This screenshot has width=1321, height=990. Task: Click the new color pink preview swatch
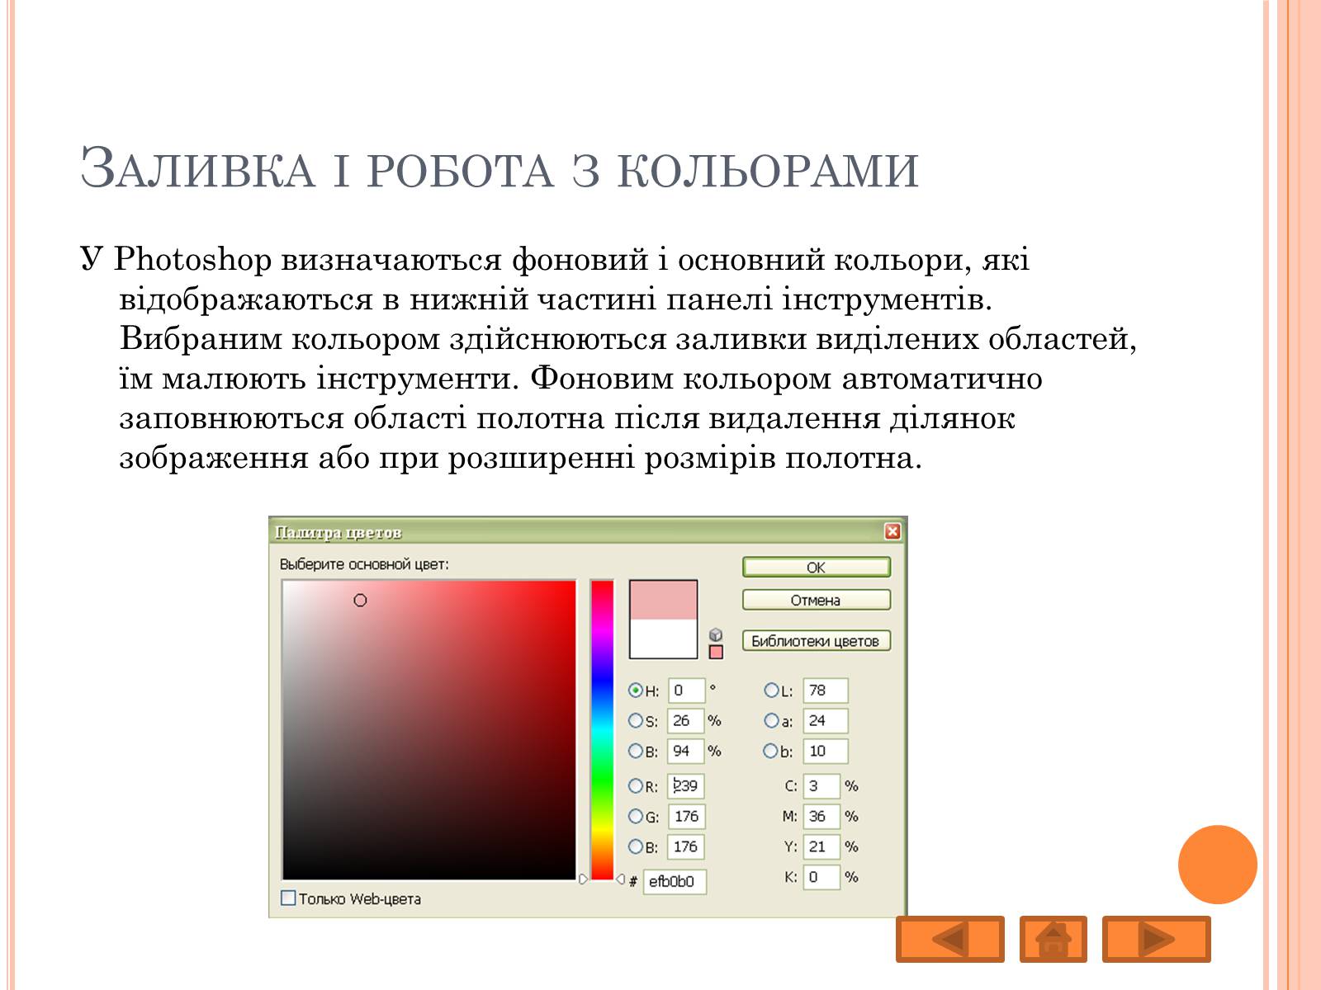click(663, 600)
